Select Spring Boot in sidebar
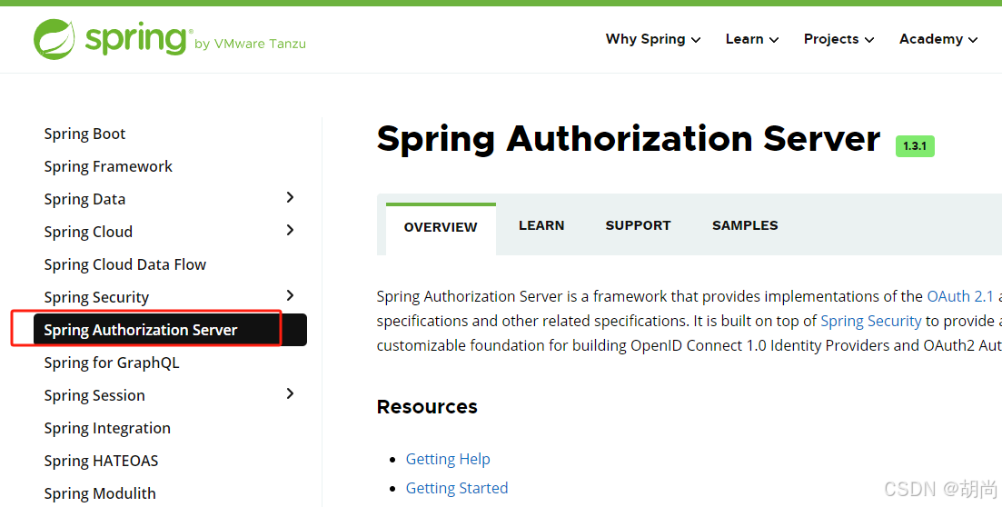Viewport: 1002px width, 507px height. tap(84, 134)
